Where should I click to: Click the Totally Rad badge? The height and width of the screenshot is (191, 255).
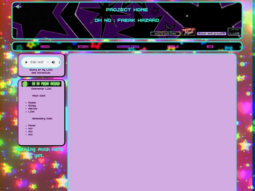[188, 32]
